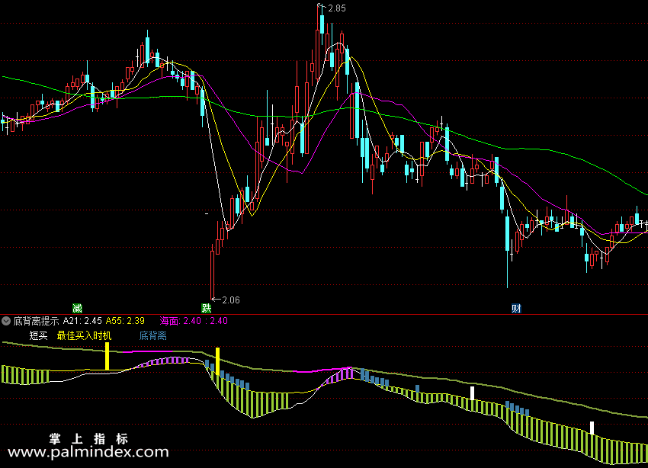Image resolution: width=648 pixels, height=468 pixels.
Task: Click the magenta 海面: 2.40 : 2.40 readout
Action: pyautogui.click(x=194, y=321)
